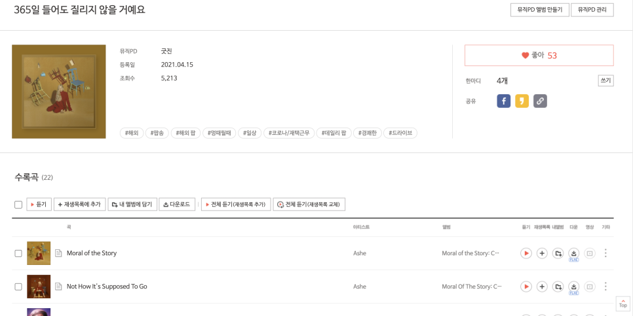
Task: Open the #팝송 tag
Action: coord(157,133)
